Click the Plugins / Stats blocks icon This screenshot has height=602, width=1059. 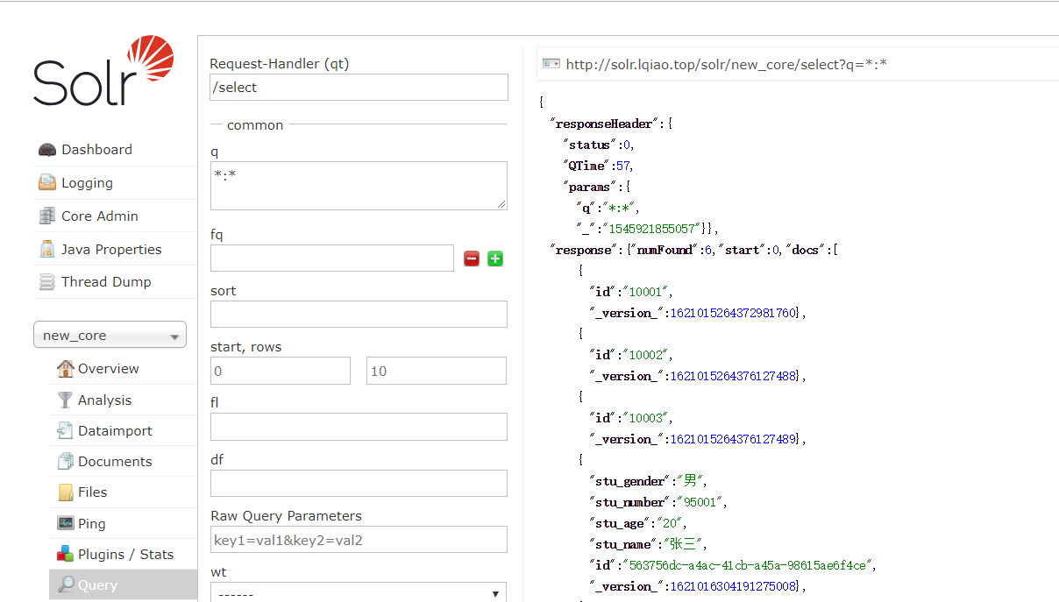tap(65, 554)
